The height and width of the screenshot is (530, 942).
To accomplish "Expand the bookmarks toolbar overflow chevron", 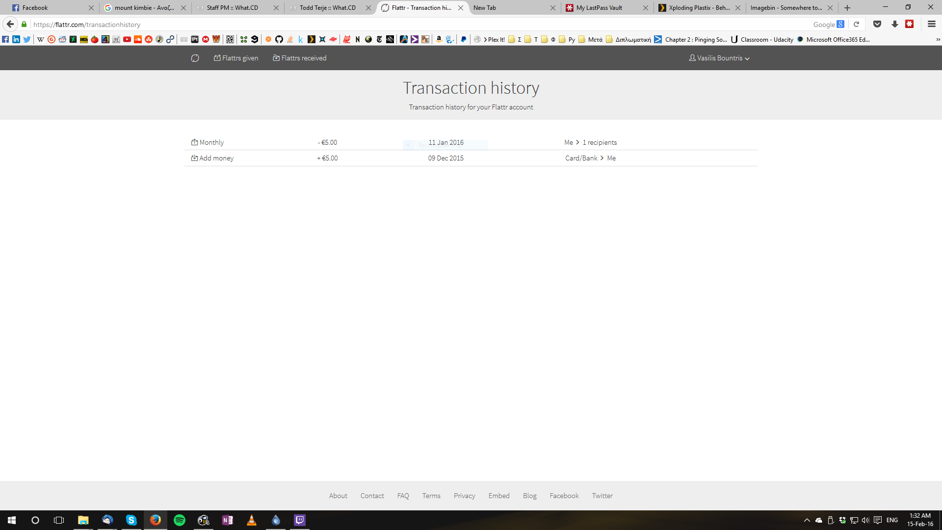I will tap(938, 40).
